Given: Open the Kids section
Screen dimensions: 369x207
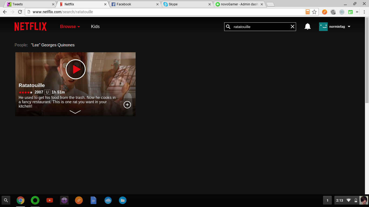Looking at the screenshot, I should (x=95, y=26).
